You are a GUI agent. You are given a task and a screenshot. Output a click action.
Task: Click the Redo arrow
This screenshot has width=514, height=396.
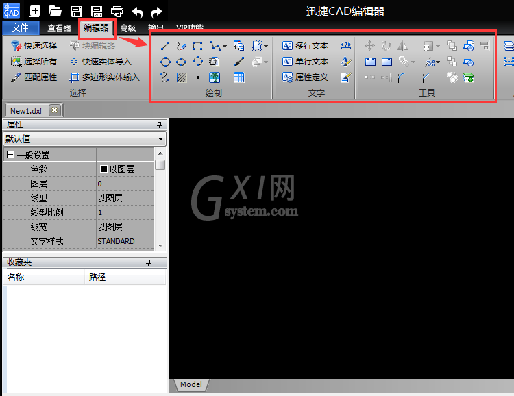[x=156, y=12]
